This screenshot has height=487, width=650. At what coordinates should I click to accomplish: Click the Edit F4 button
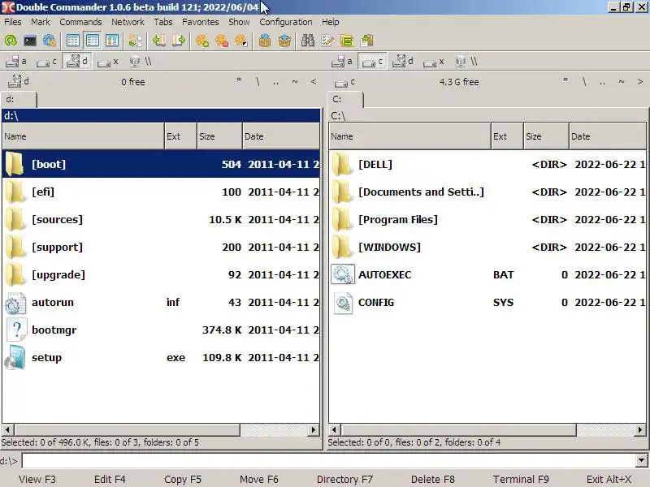pyautogui.click(x=110, y=479)
